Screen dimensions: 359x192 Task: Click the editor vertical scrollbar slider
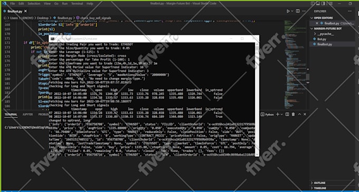point(308,76)
